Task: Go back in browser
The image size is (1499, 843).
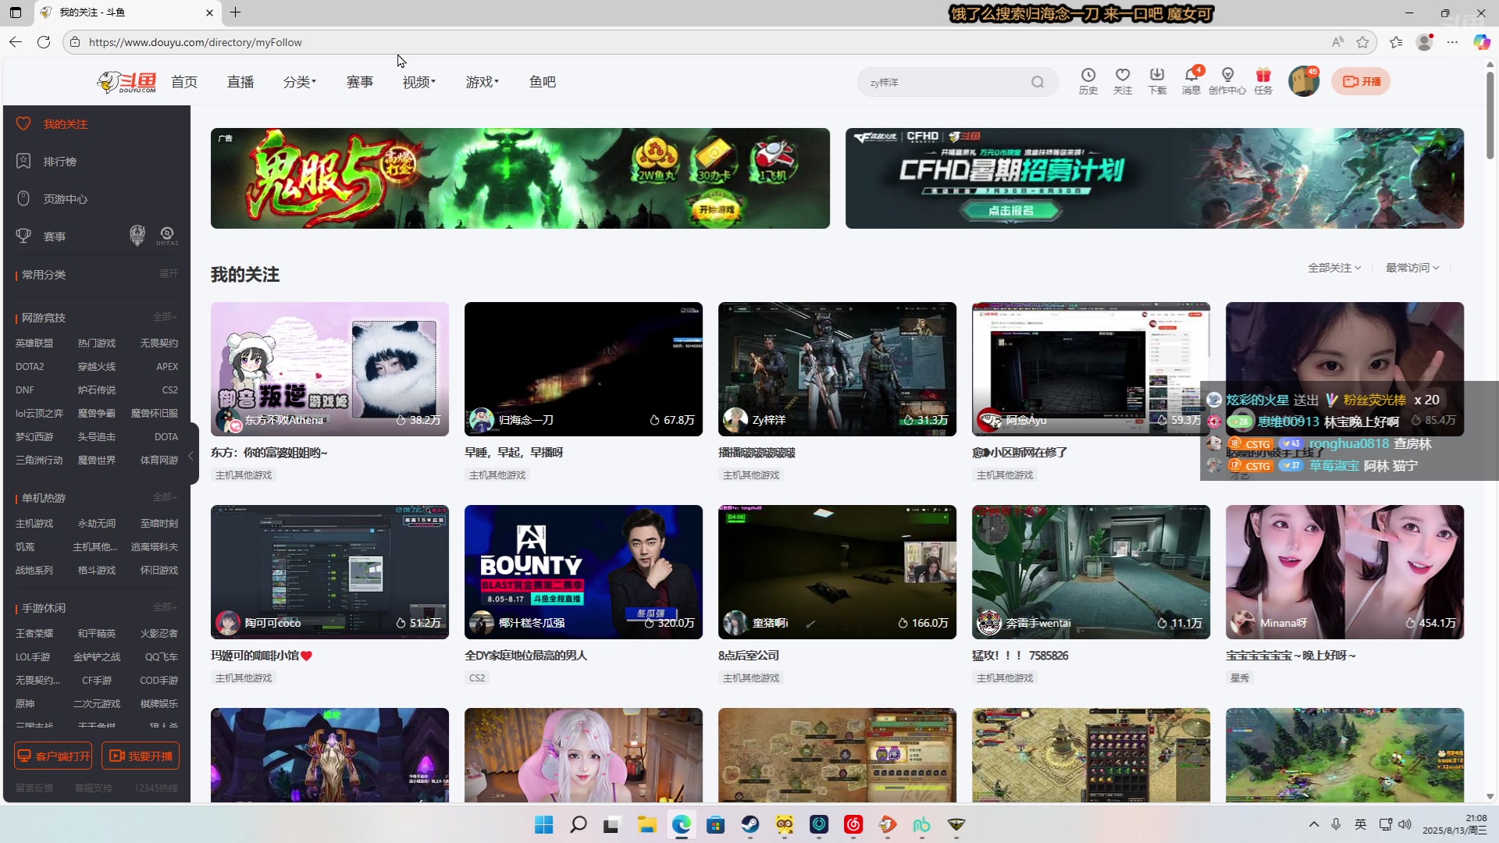Action: (x=16, y=42)
